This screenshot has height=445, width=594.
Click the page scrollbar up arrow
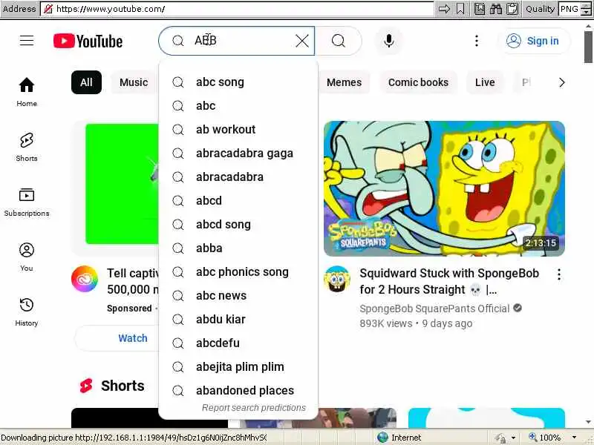588,25
